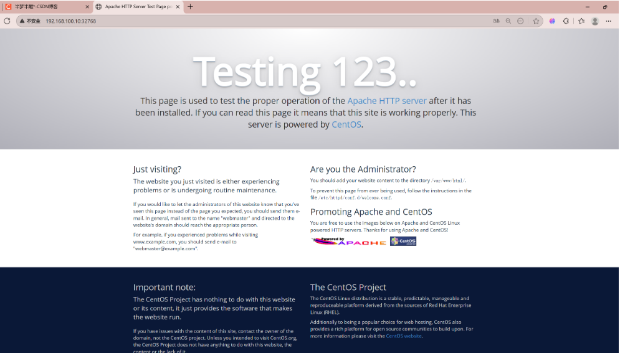Select the Apache HTTP Server Test Page tab
The width and height of the screenshot is (620, 353).
(x=138, y=7)
